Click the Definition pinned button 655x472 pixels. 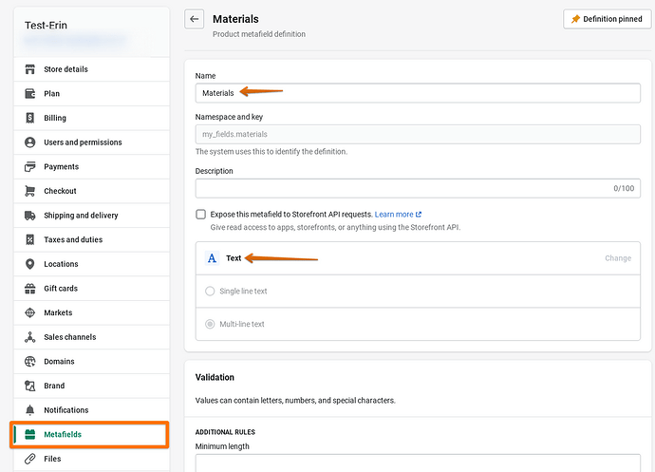coord(607,19)
